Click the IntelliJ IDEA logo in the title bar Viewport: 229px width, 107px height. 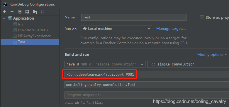[x=5, y=4]
